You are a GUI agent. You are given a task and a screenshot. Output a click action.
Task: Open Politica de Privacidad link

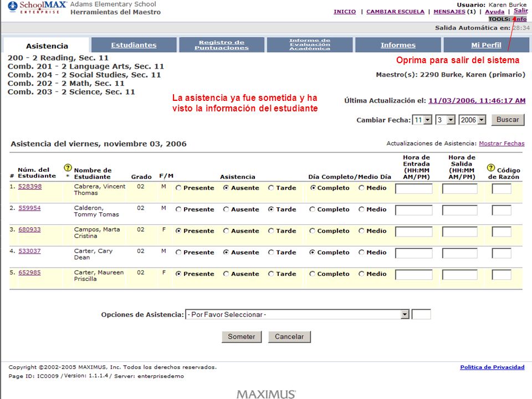click(492, 367)
